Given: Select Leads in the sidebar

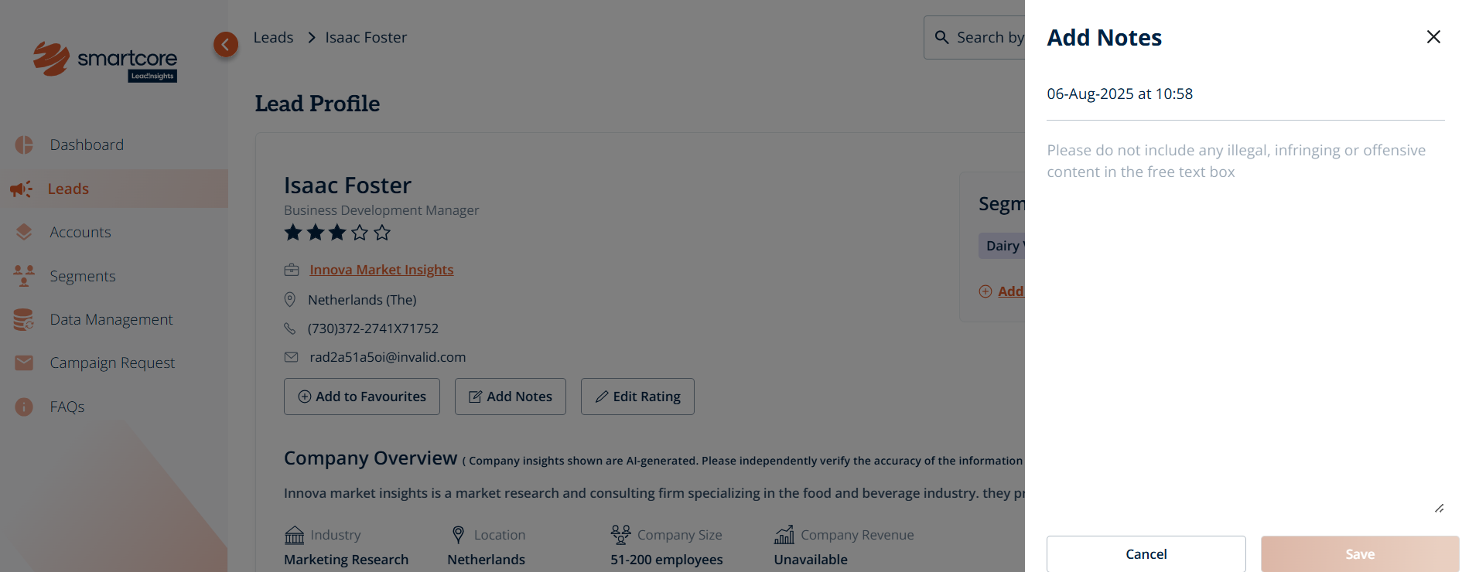Looking at the screenshot, I should [68, 189].
